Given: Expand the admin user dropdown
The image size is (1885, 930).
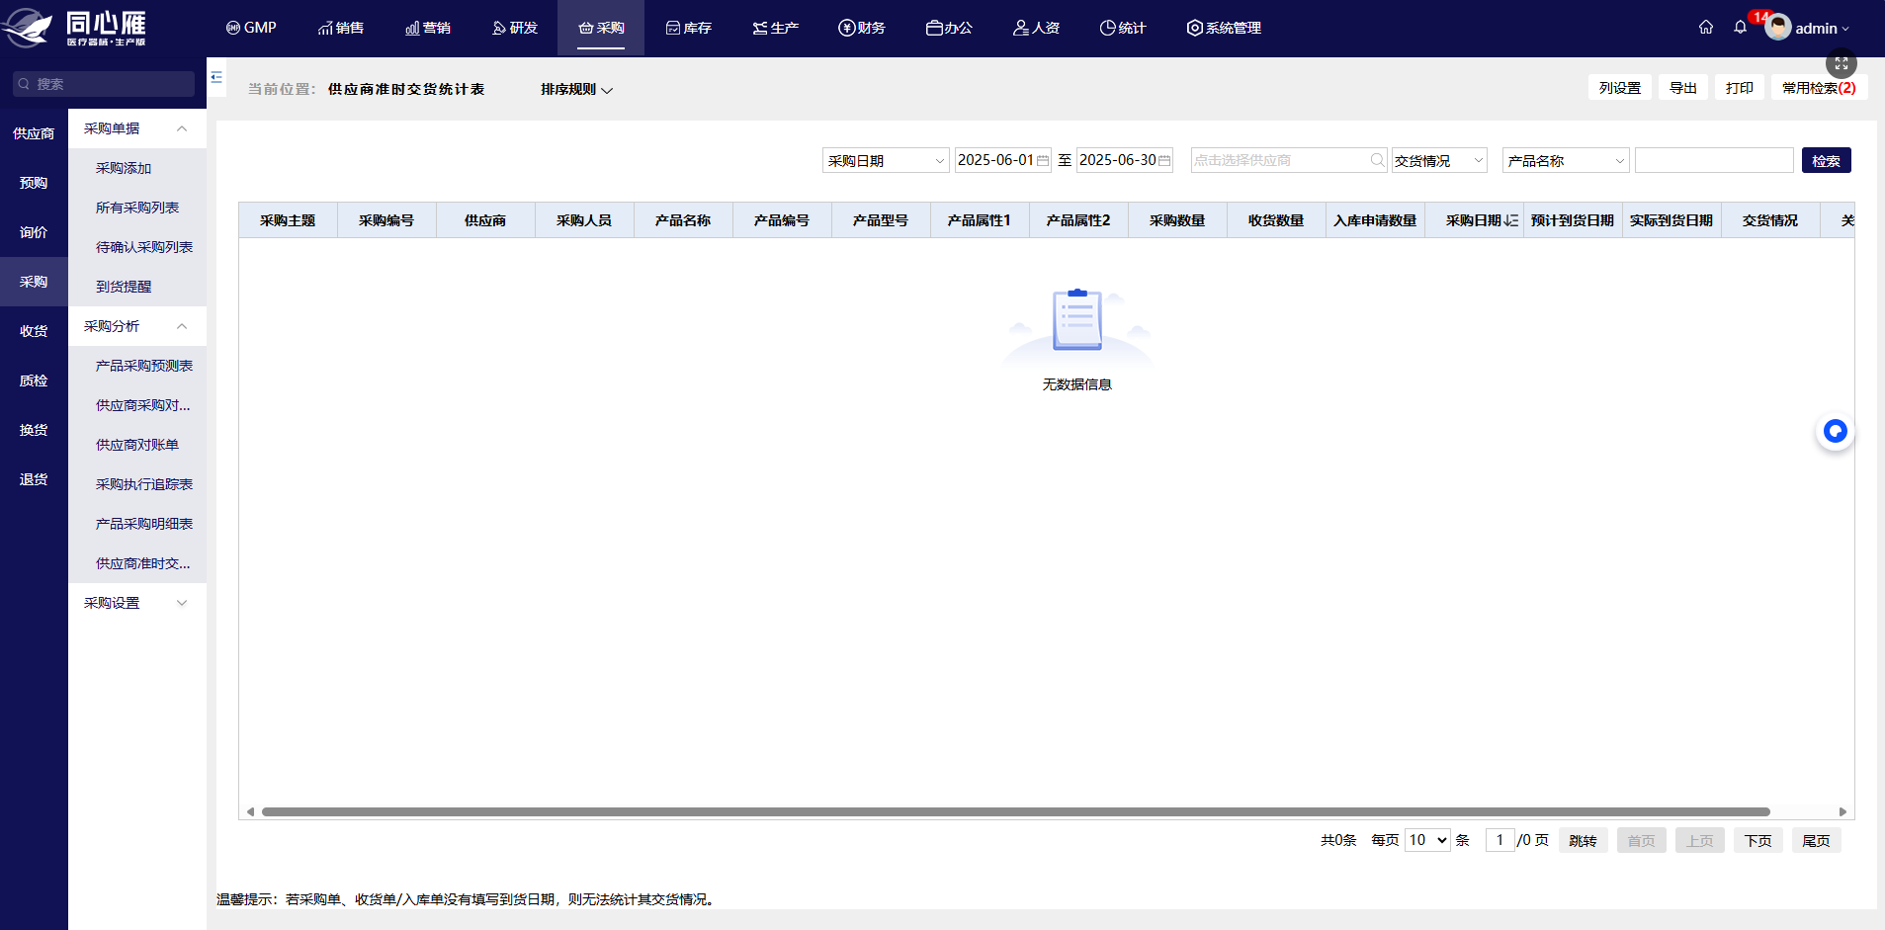Looking at the screenshot, I should pos(1822,29).
